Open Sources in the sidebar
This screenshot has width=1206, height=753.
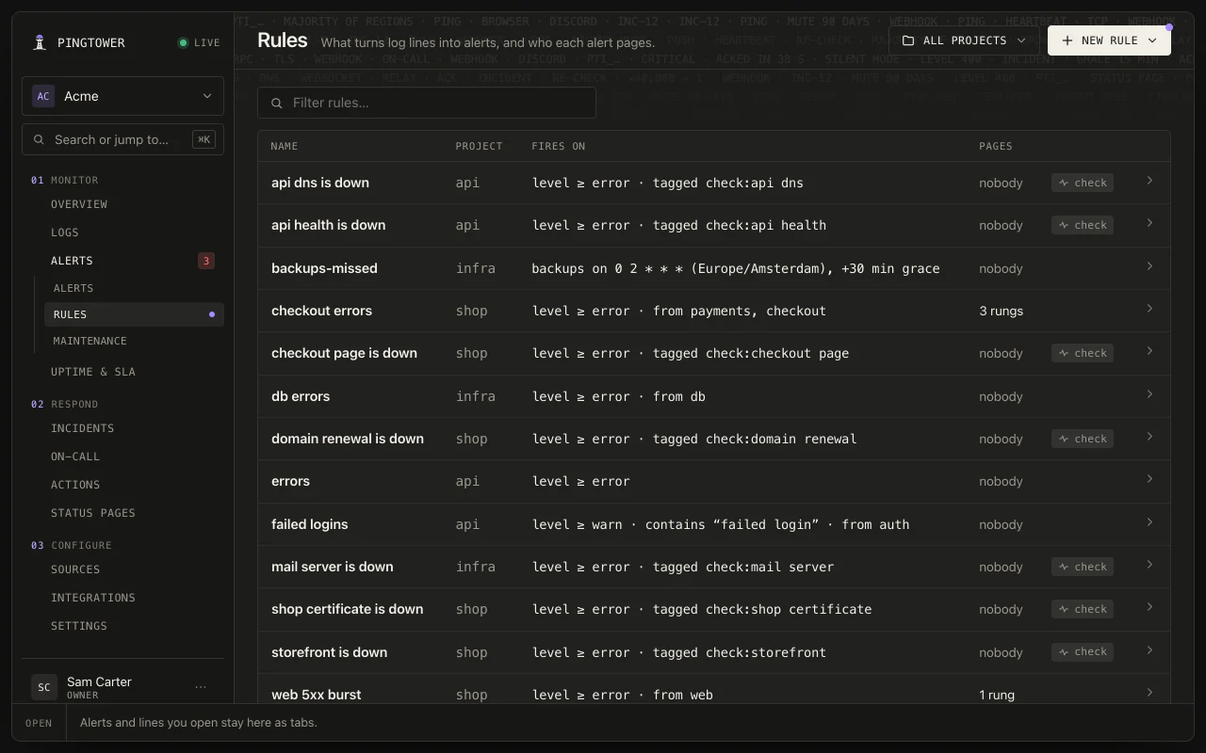(75, 569)
